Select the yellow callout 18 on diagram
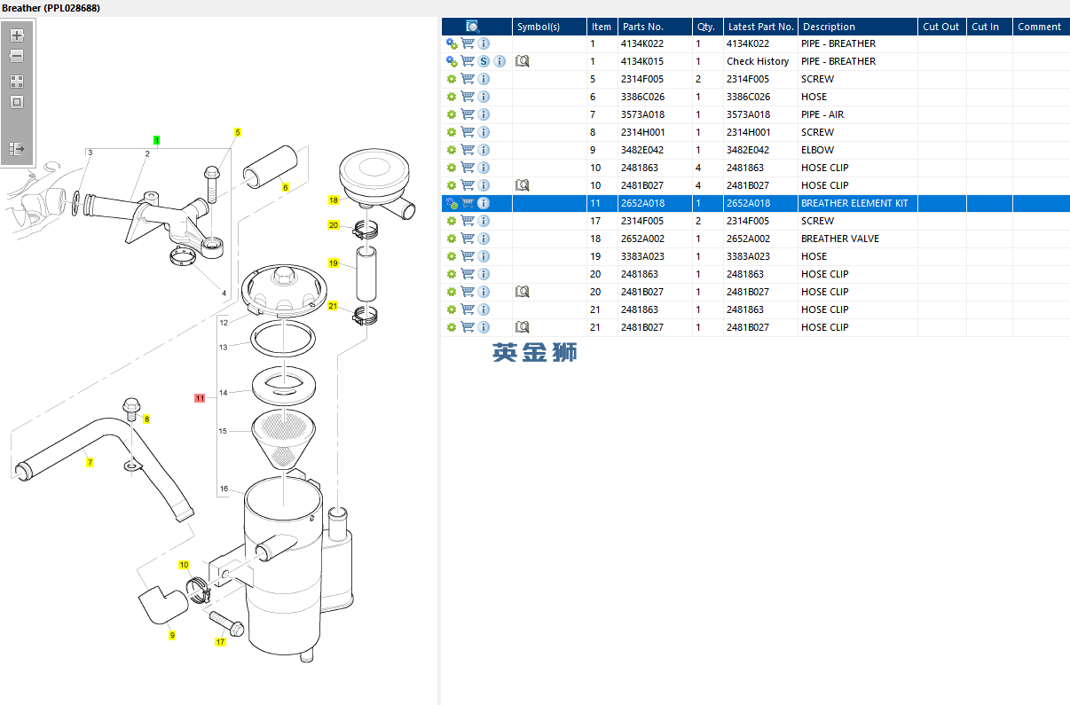The height and width of the screenshot is (705, 1070). [x=334, y=200]
